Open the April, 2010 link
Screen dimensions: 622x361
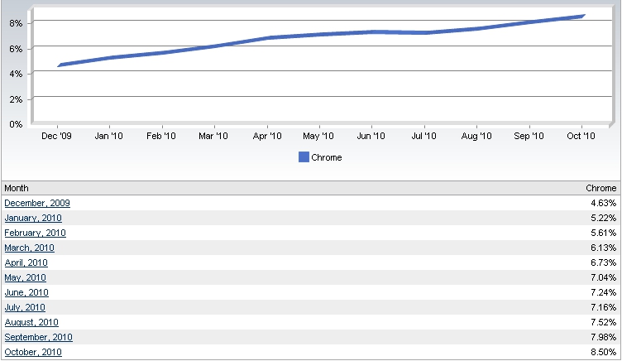point(26,262)
